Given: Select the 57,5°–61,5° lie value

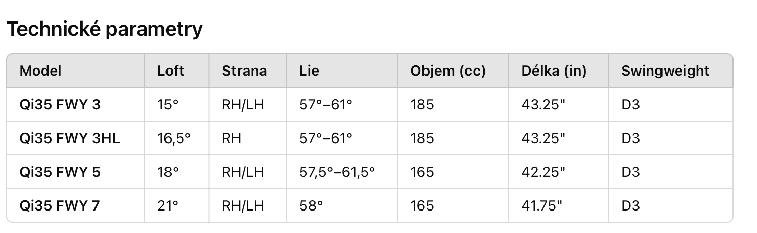Looking at the screenshot, I should click(x=337, y=172).
